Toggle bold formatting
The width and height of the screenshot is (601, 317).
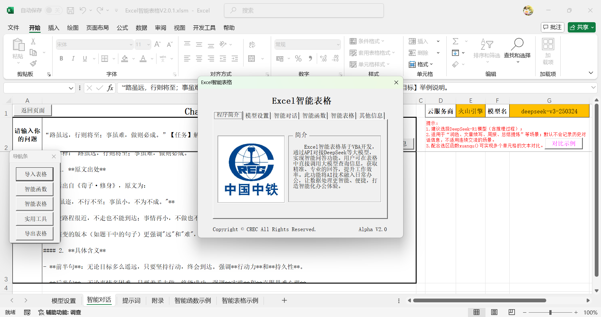(61, 58)
